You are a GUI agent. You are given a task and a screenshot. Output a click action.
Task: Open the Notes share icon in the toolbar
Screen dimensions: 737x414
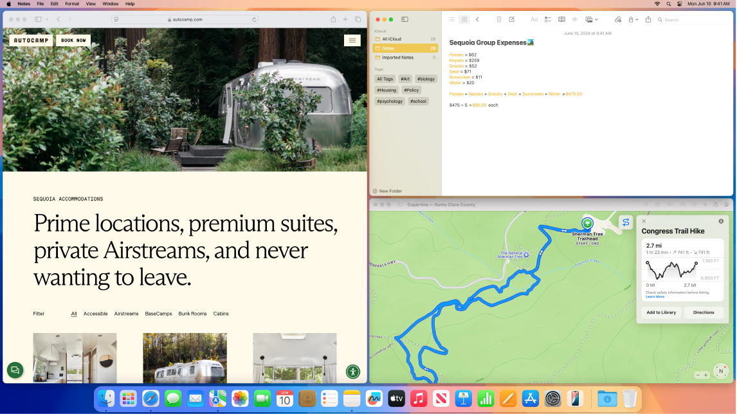pos(648,19)
